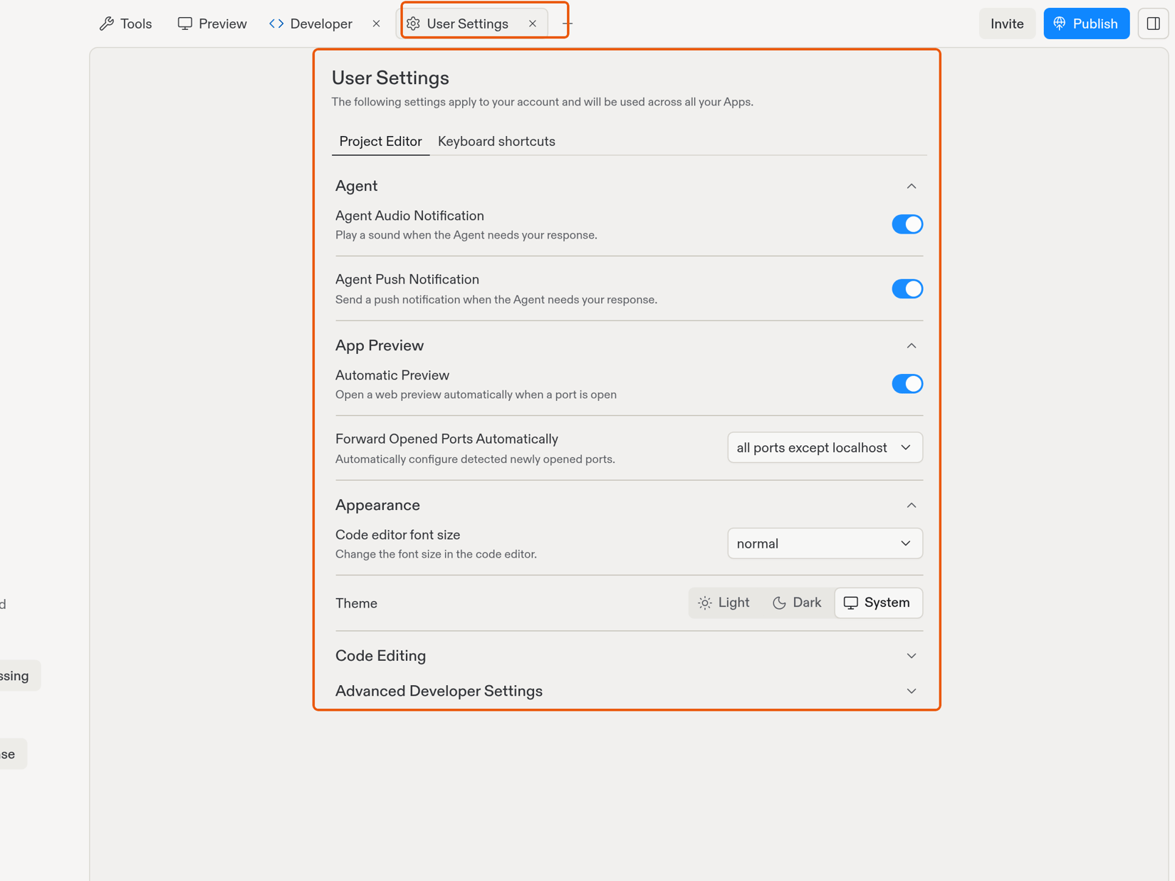This screenshot has width=1175, height=881.
Task: Select the Light theme
Action: (x=724, y=603)
